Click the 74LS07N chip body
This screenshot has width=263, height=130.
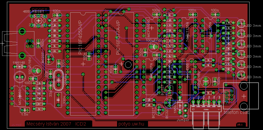click(152, 77)
